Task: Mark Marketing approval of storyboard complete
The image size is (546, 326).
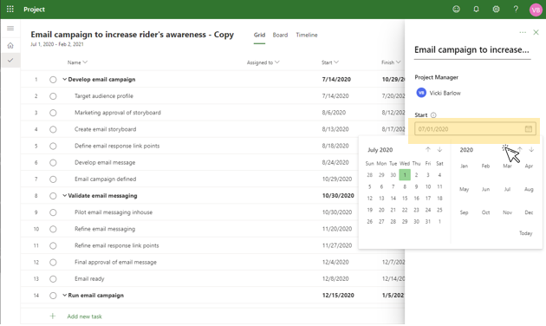Action: [x=53, y=113]
